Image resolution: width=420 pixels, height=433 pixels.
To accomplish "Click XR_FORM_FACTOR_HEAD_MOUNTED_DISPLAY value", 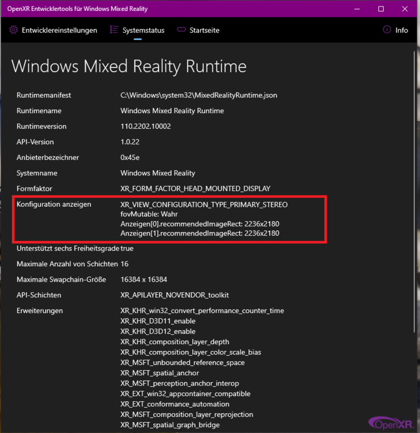I will pyautogui.click(x=196, y=189).
